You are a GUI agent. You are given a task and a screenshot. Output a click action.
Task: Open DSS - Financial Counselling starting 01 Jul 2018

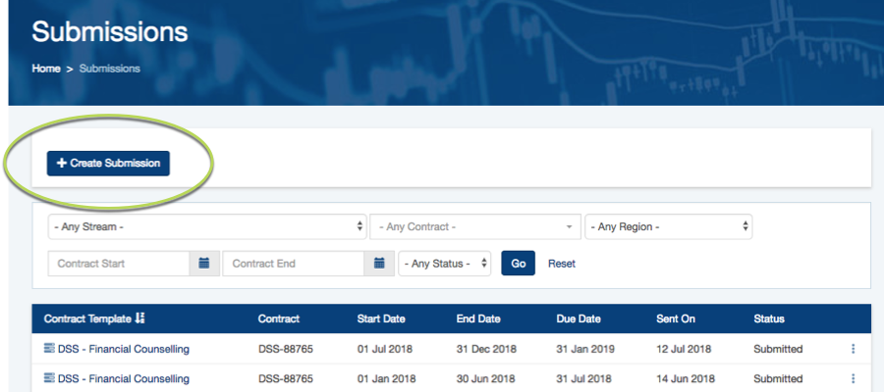coord(124,349)
